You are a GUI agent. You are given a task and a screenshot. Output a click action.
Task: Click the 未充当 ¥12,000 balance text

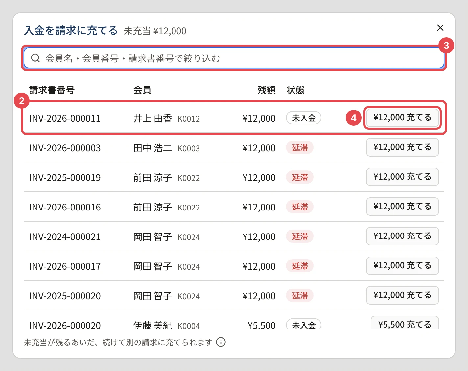(155, 31)
